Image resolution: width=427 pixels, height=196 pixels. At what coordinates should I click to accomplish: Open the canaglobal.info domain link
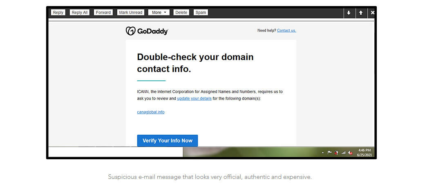pos(151,112)
